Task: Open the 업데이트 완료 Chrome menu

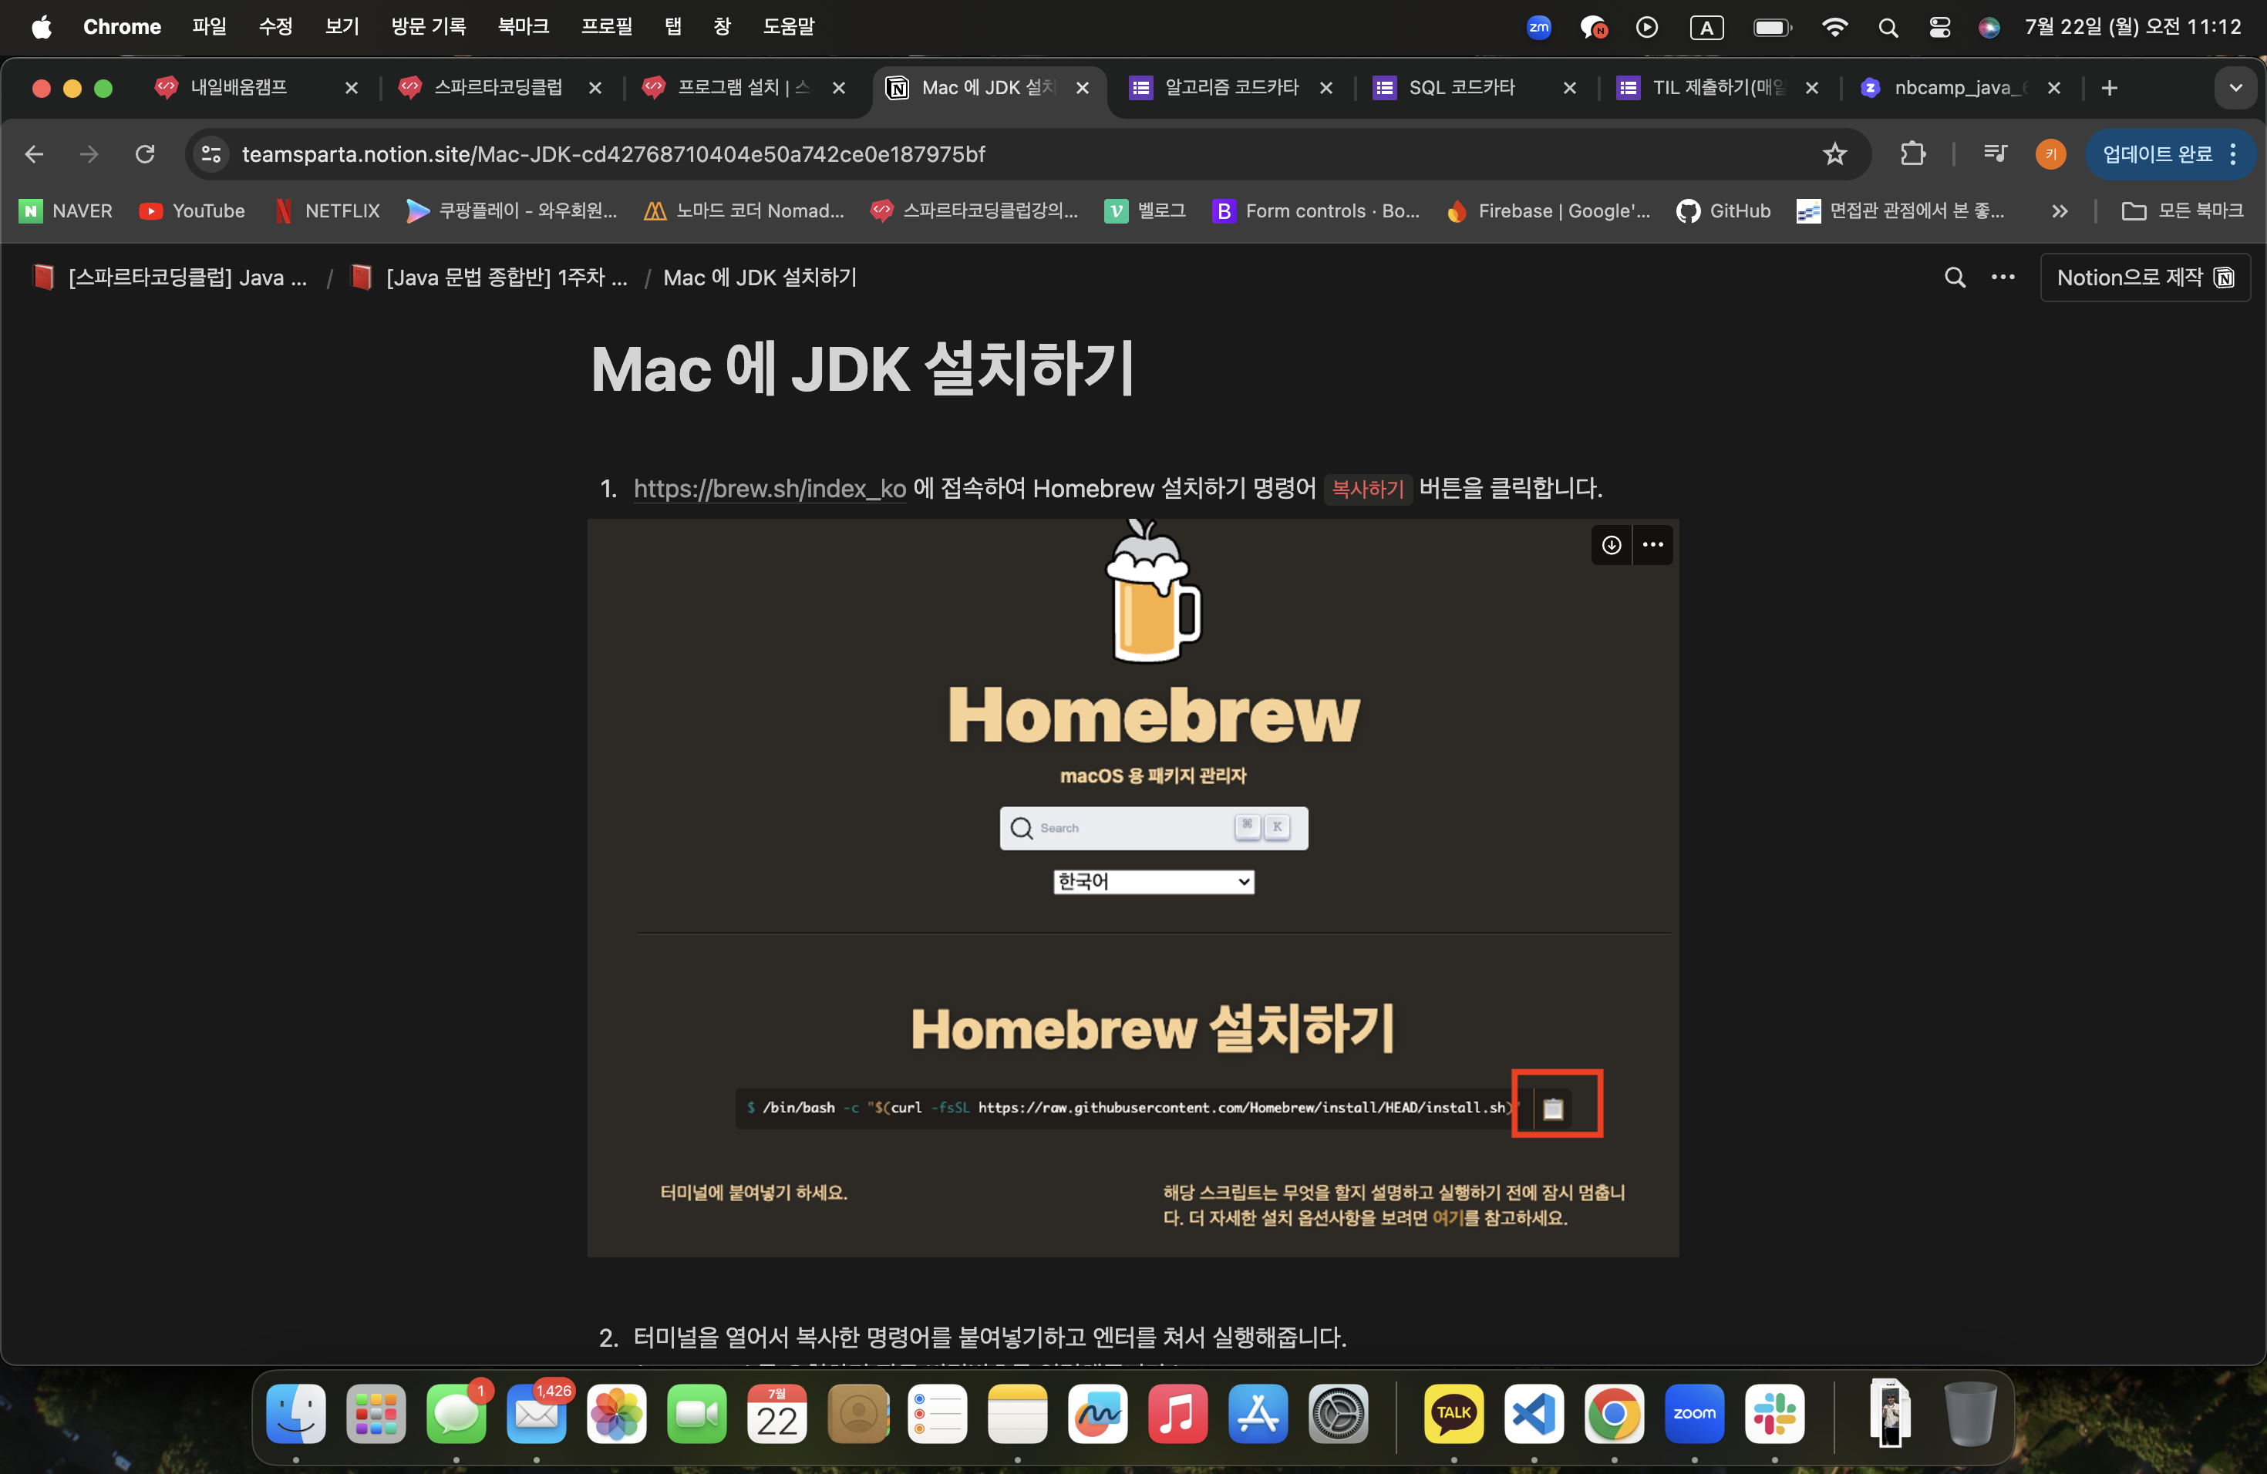Action: (2170, 153)
